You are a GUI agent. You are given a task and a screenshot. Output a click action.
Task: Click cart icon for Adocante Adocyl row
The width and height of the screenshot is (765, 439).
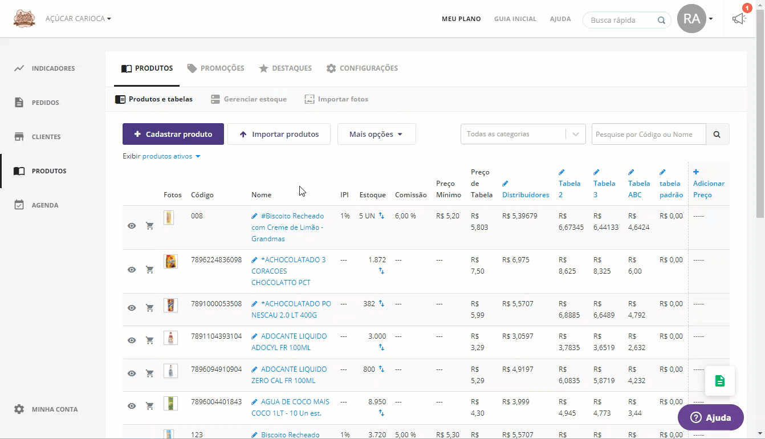[150, 340]
